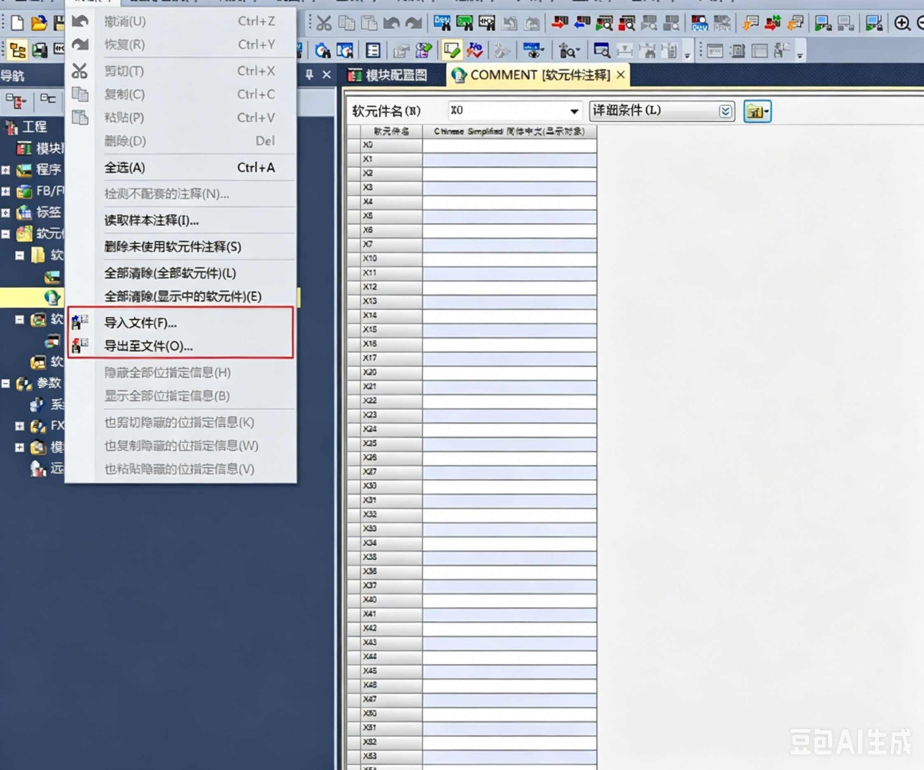Collapse the 软元件 tree node
Screen dimensions: 924x770
tap(5, 234)
